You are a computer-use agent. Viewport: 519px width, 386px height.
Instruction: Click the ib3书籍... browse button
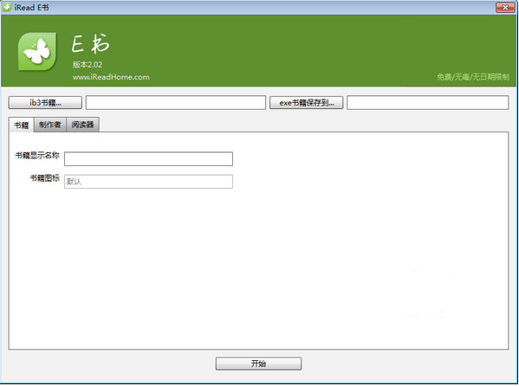(x=45, y=102)
